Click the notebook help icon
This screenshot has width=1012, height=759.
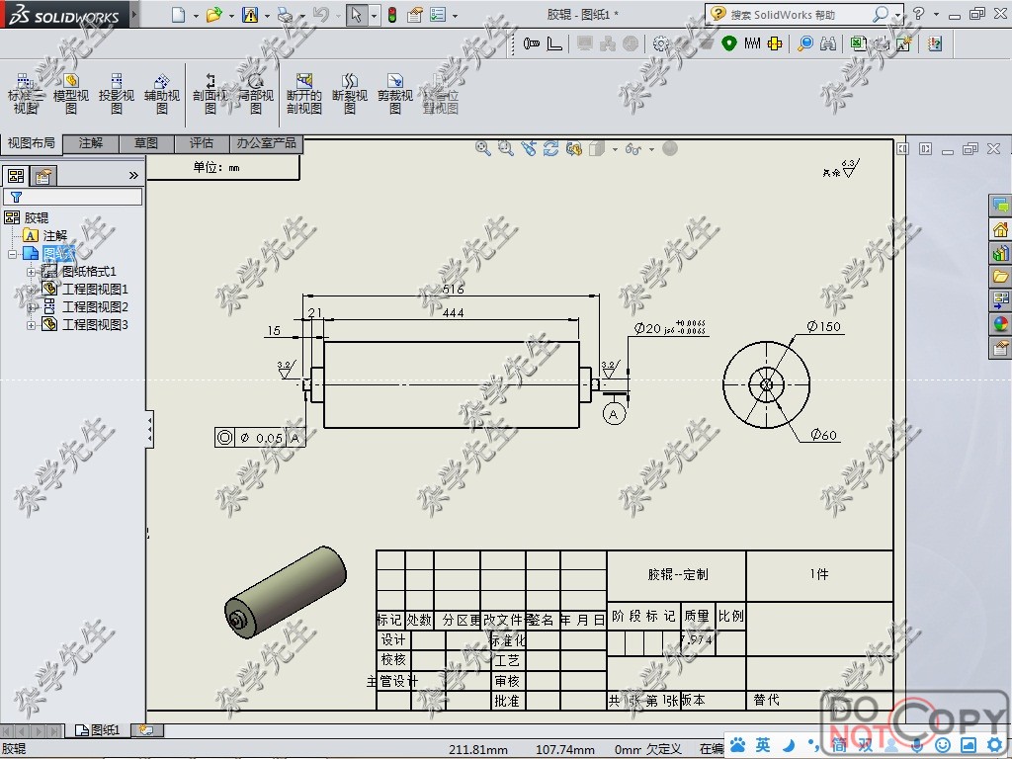coord(935,43)
